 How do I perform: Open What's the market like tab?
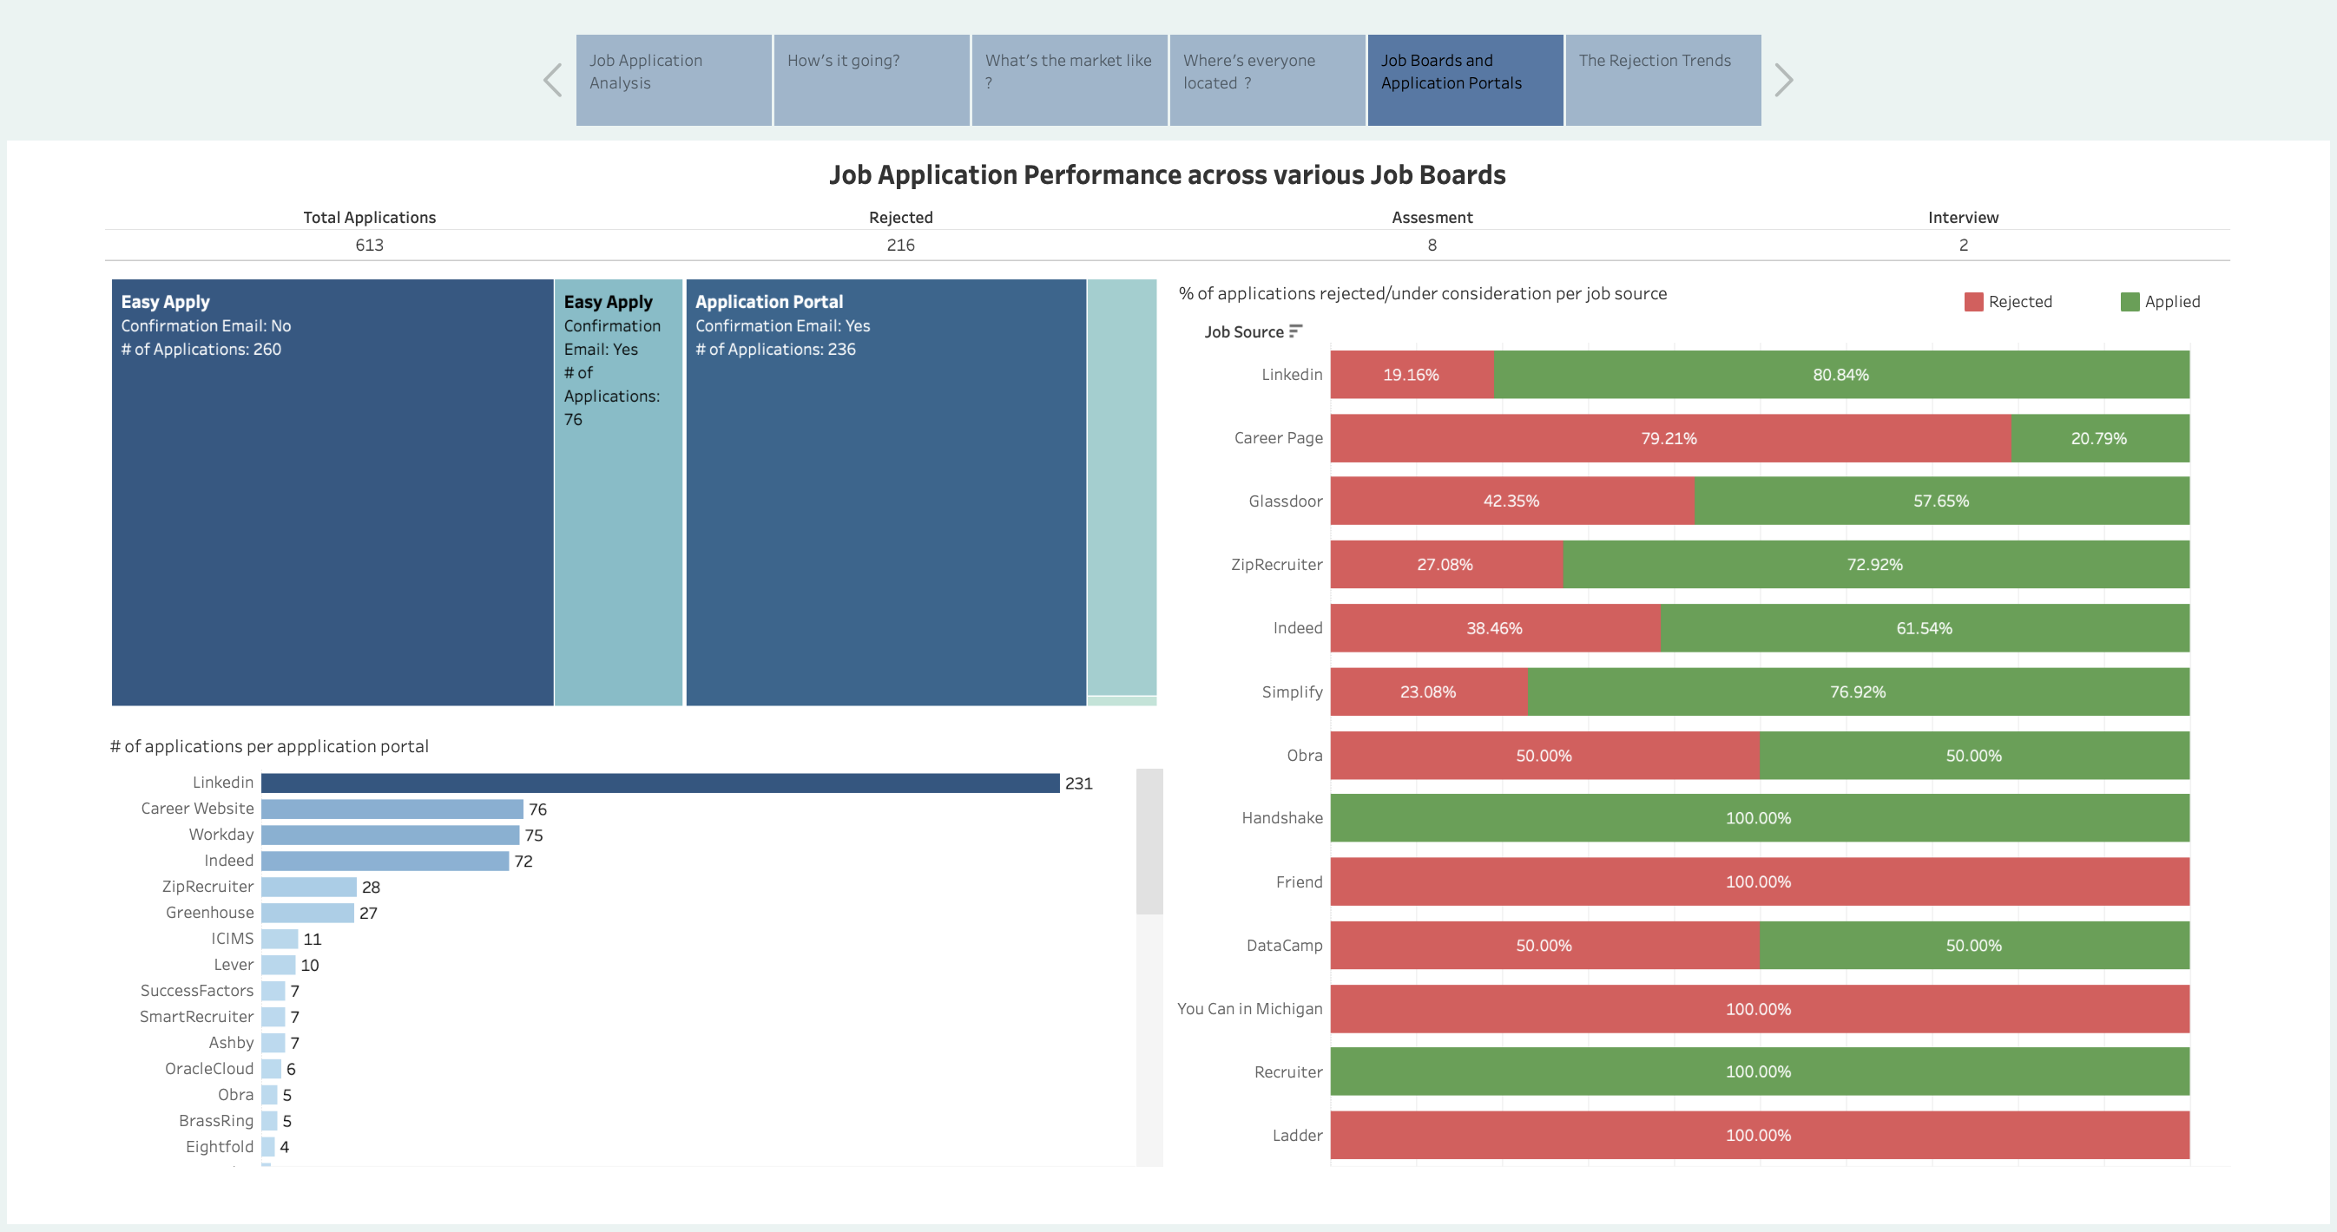coord(1069,80)
